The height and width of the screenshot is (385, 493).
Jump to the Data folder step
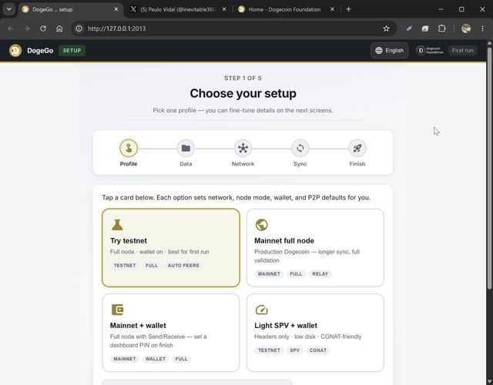click(x=186, y=148)
